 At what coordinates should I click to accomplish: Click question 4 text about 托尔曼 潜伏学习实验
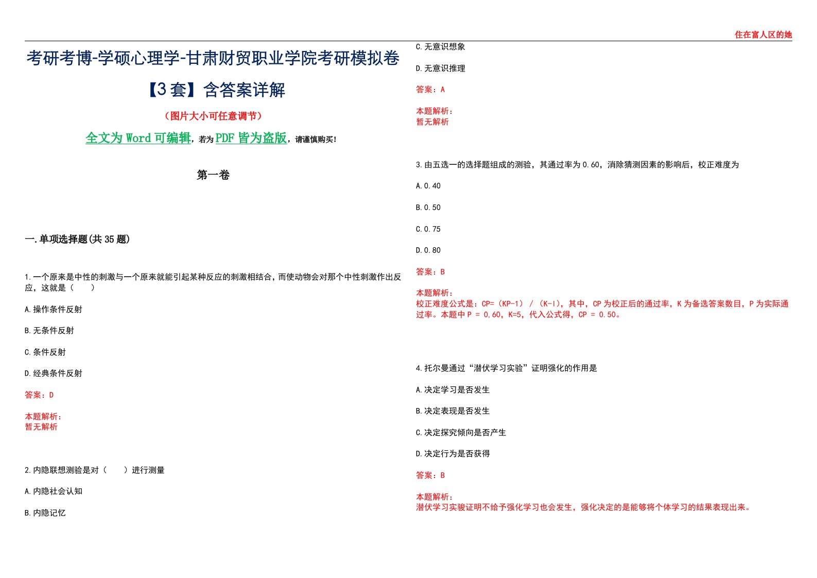point(507,368)
